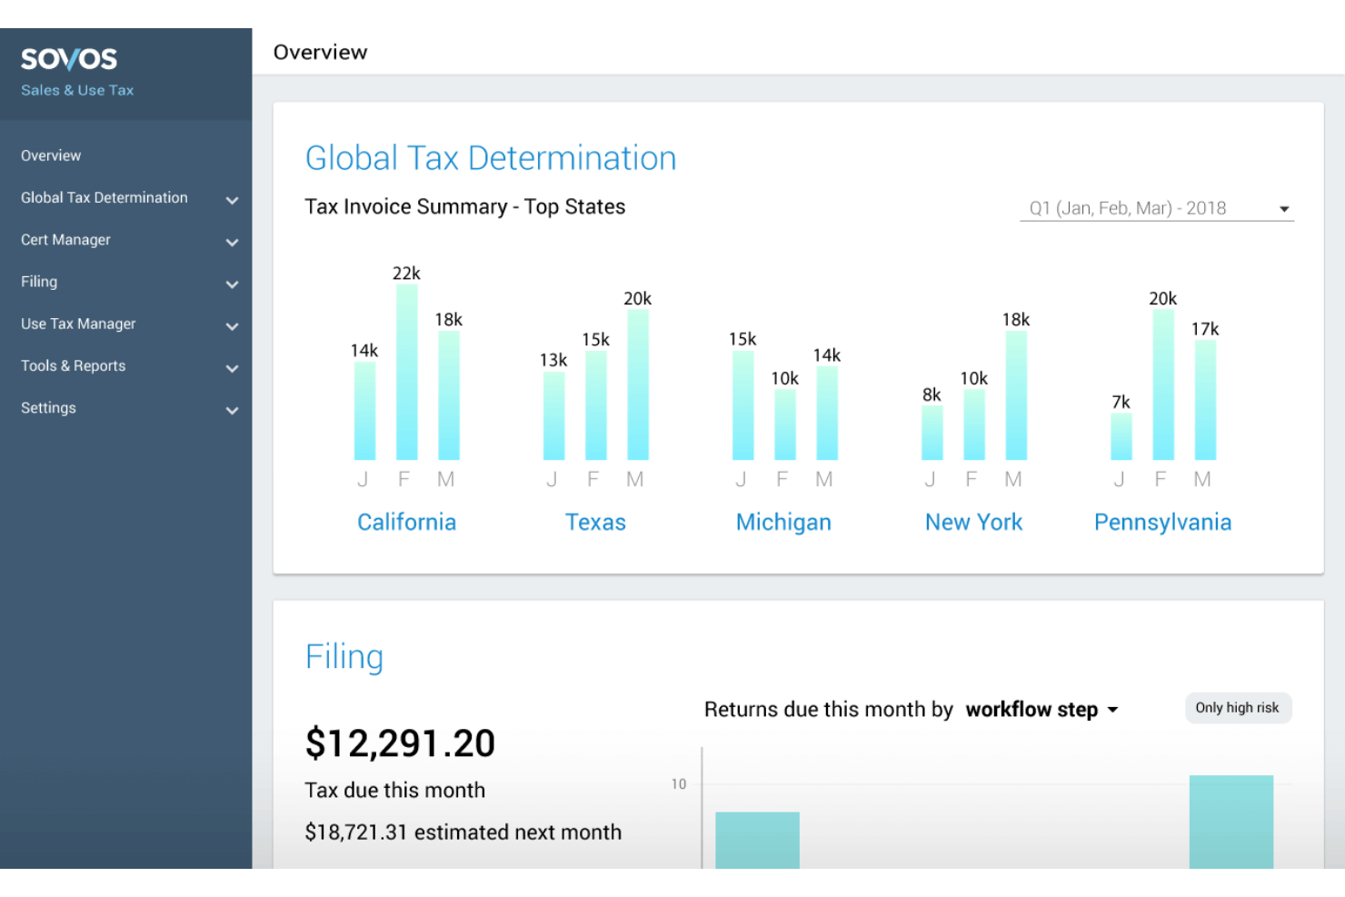This screenshot has height=897, width=1345.
Task: Open the California state link
Action: coord(406,523)
